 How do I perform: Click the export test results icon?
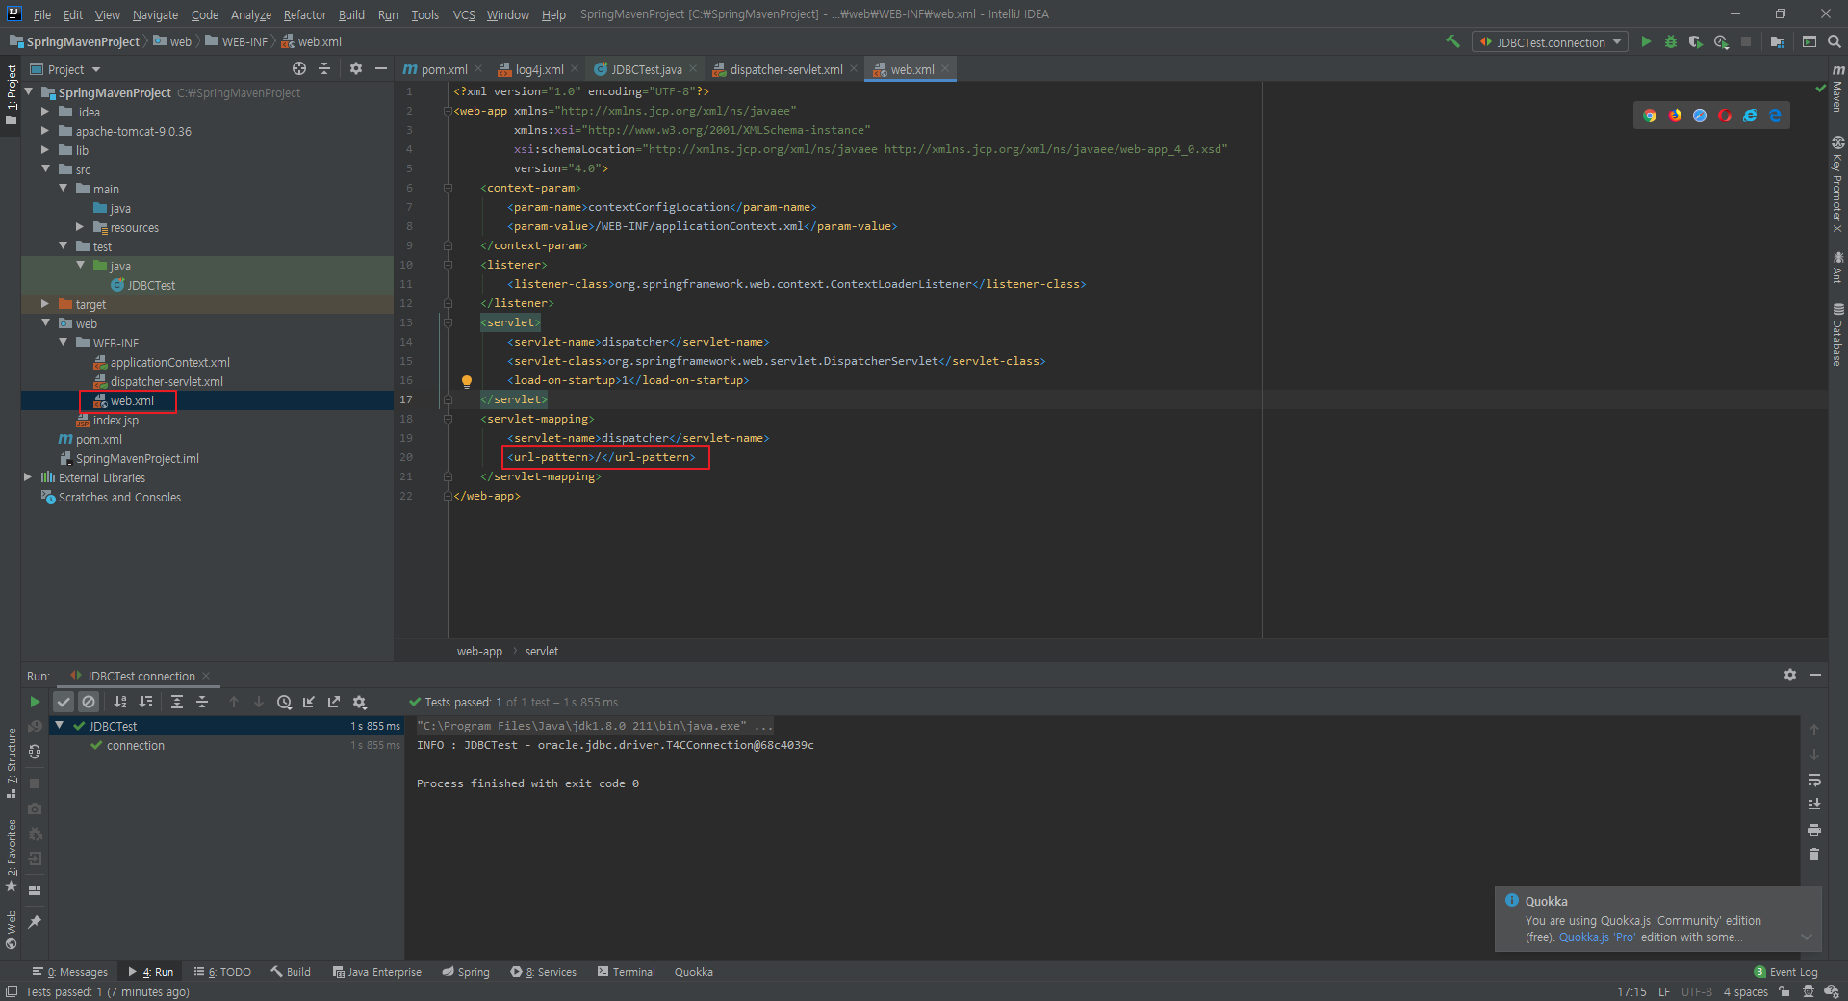tap(334, 702)
